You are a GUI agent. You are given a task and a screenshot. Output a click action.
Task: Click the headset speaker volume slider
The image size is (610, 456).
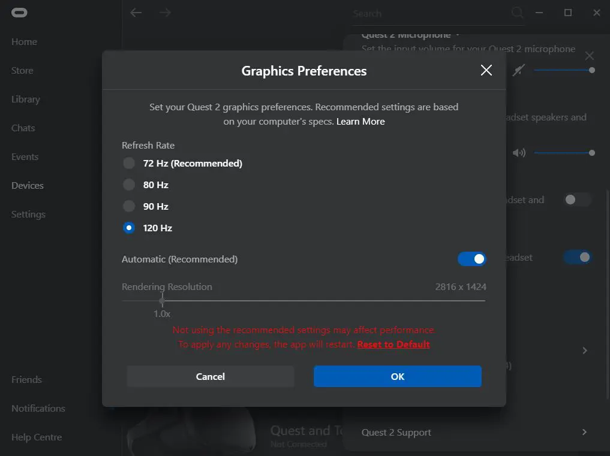pyautogui.click(x=564, y=153)
